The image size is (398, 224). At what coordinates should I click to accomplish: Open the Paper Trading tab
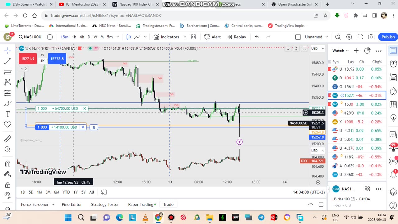coord(142,204)
